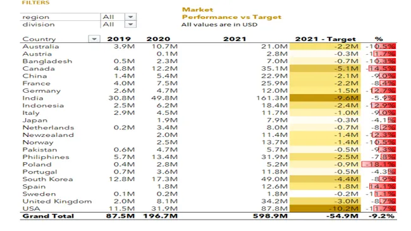Select Portugal's -4.3% percentage cell
411x231 pixels.
(x=379, y=172)
